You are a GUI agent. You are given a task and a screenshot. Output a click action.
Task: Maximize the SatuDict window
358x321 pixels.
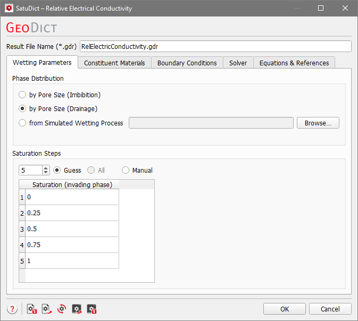(x=321, y=8)
